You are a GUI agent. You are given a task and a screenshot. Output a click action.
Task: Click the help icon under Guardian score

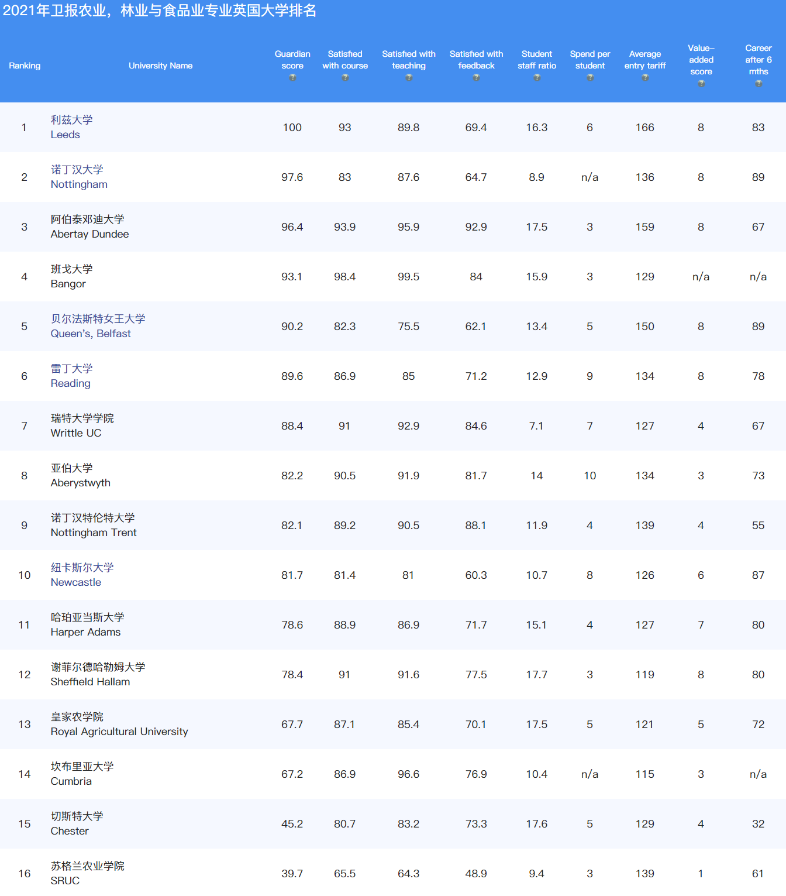[292, 77]
